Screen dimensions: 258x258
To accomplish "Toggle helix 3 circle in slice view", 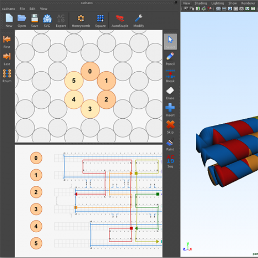I will [90, 109].
